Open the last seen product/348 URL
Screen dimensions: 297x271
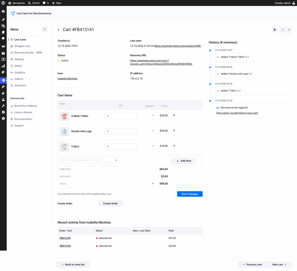[x=178, y=46]
